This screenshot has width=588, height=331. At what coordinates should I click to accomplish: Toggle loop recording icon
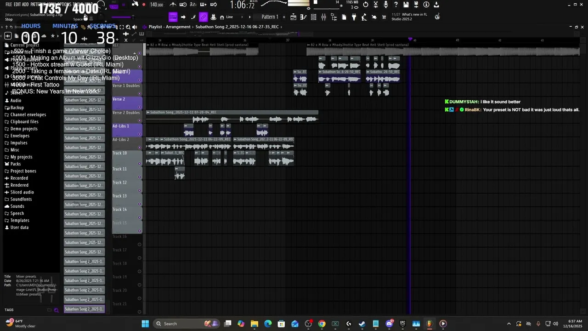click(x=213, y=5)
